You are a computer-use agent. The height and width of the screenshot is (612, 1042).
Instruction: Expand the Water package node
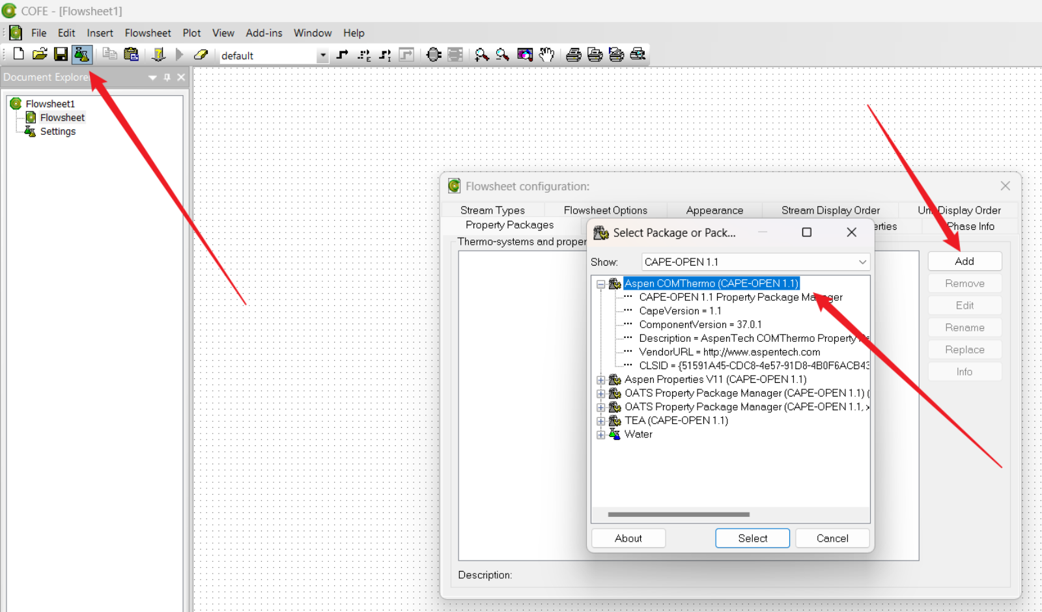coord(600,434)
